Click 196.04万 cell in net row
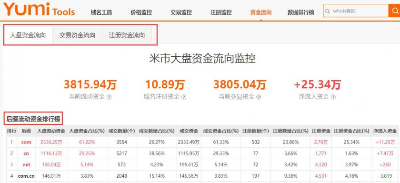The height and width of the screenshot is (183, 400). click(x=51, y=164)
